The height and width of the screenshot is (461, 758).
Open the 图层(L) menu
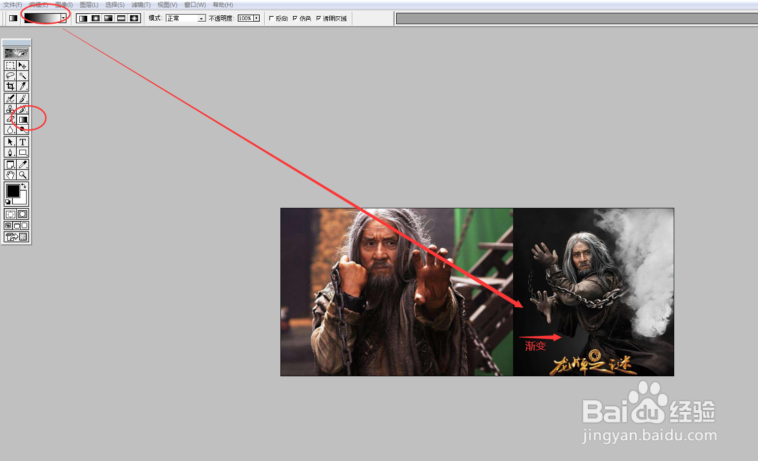click(89, 5)
